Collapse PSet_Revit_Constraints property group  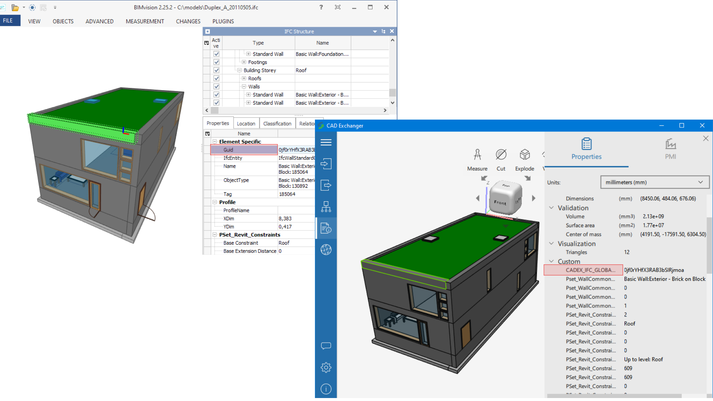[215, 235]
